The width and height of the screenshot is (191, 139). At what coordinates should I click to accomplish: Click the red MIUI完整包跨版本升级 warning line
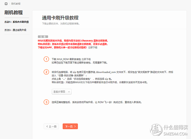(x=73, y=41)
